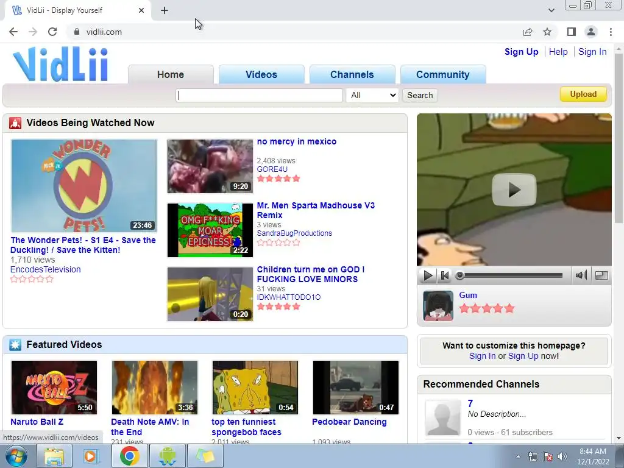Open the EncodesTelevision channel link
Image resolution: width=624 pixels, height=468 pixels.
click(x=45, y=269)
